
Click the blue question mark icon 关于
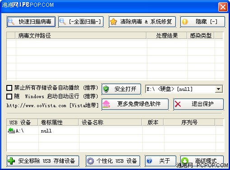click(x=149, y=161)
